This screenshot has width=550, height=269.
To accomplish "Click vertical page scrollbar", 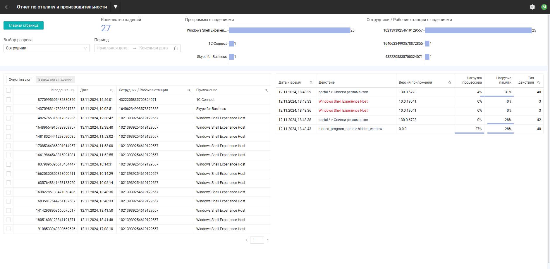I will point(549,139).
